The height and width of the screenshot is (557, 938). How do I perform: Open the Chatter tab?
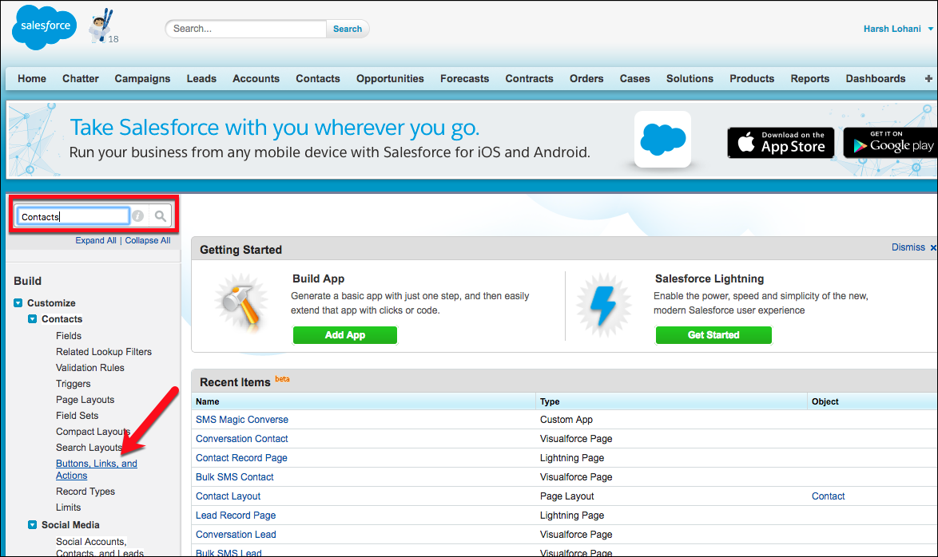coord(80,78)
